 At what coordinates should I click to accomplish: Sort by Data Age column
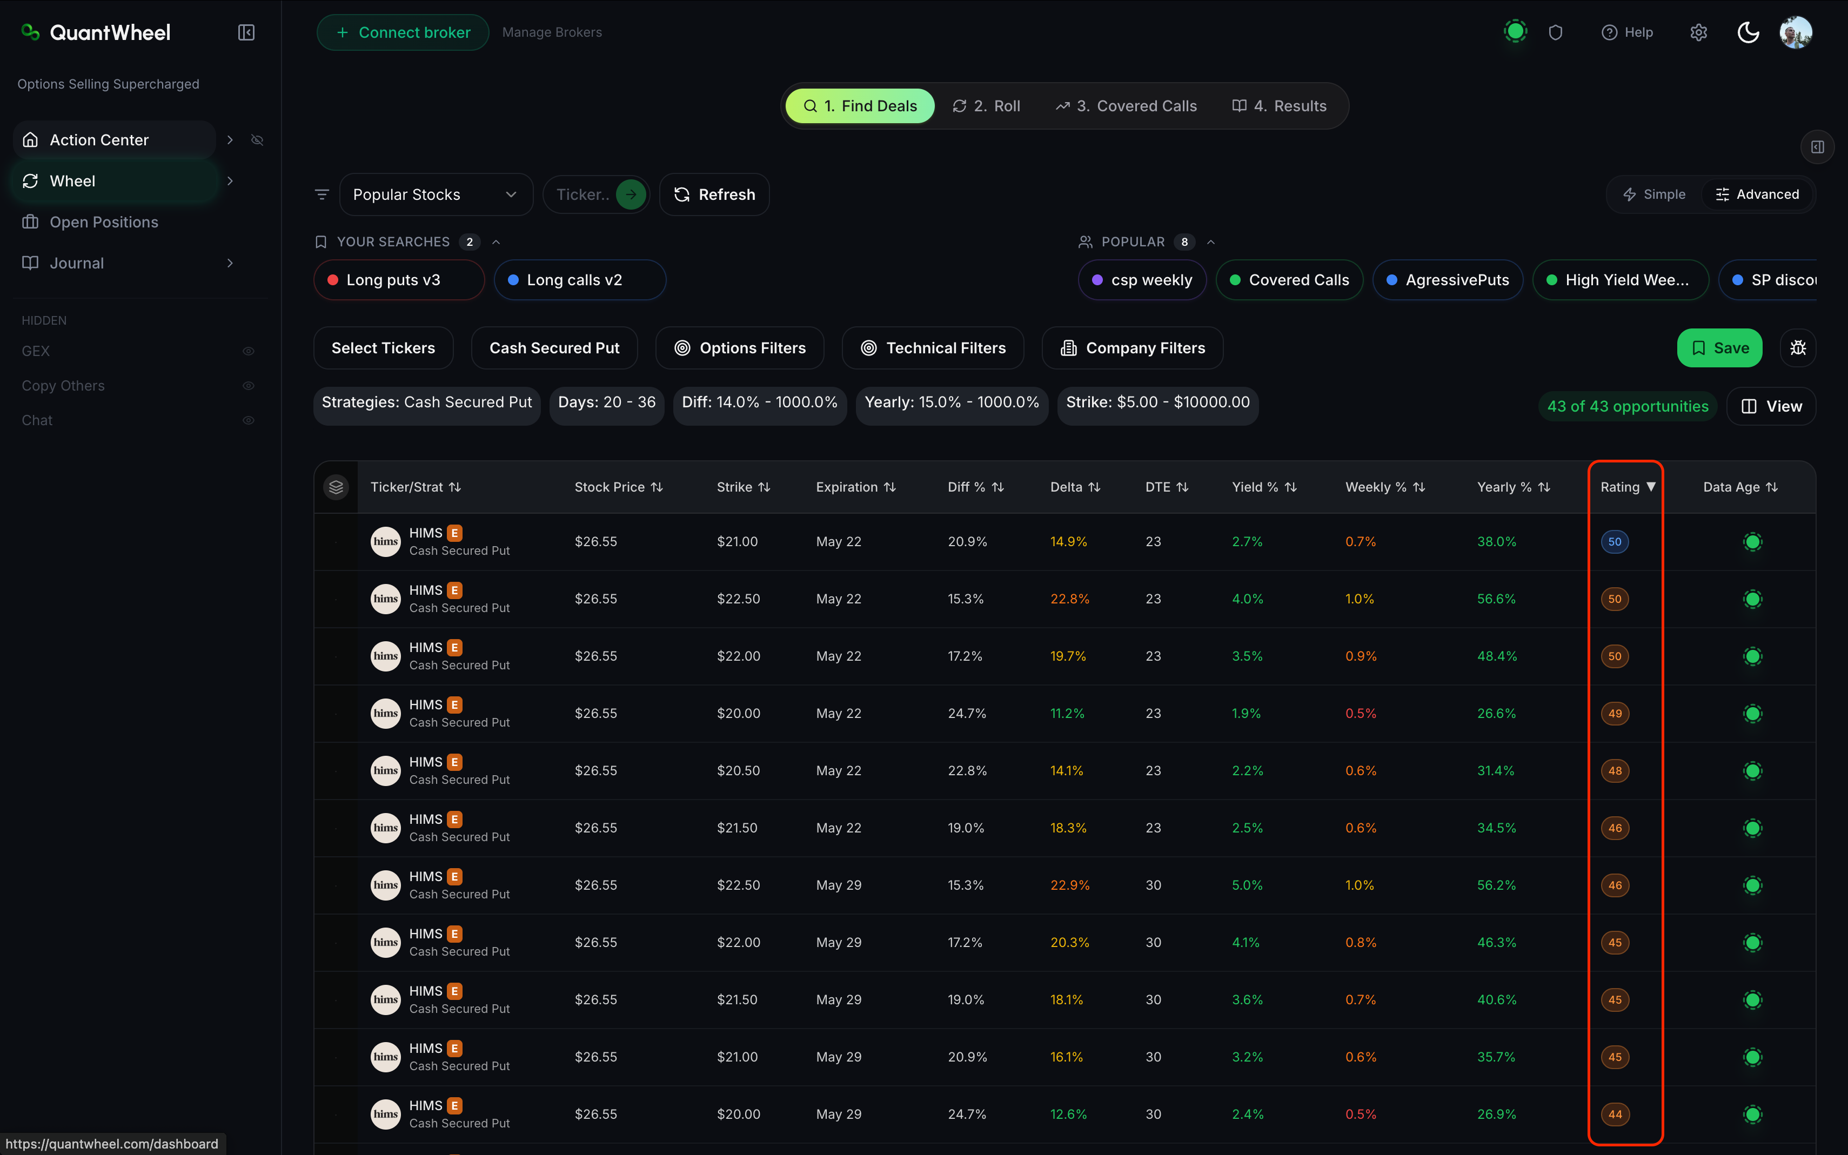pos(1740,487)
